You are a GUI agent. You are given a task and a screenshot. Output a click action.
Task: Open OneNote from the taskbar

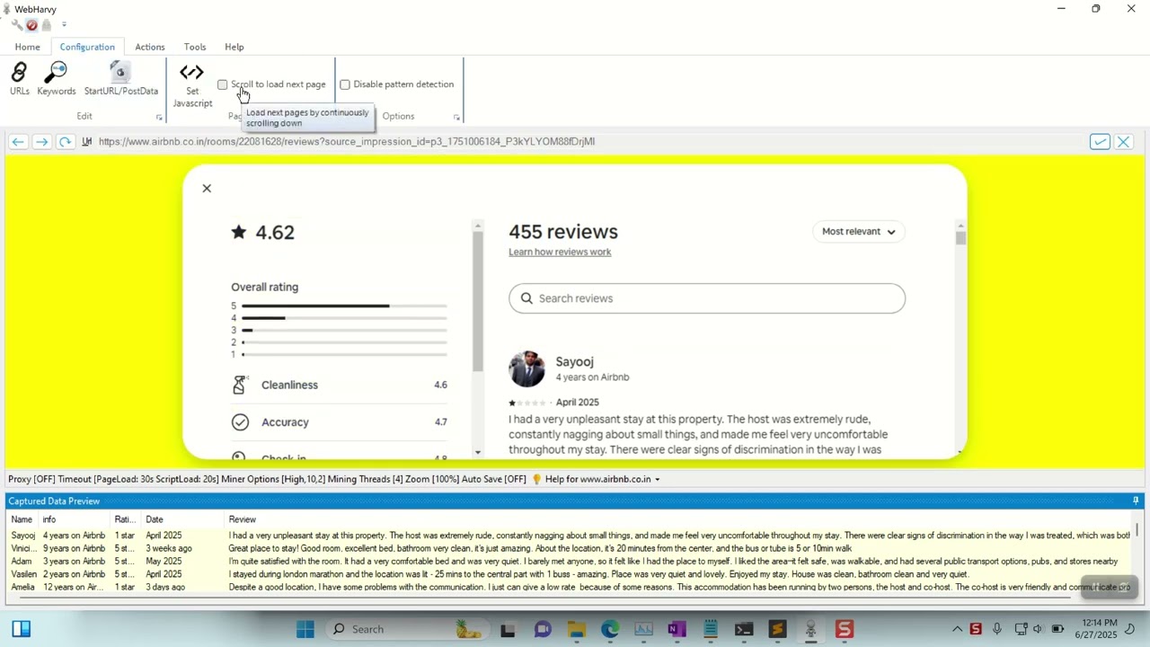[x=677, y=629]
